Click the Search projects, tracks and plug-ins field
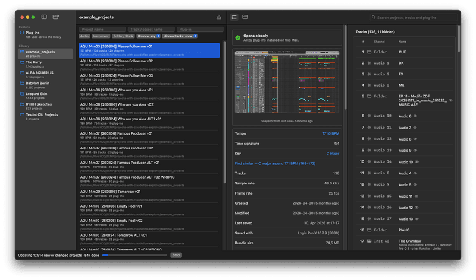This screenshot has width=476, height=280. (414, 18)
